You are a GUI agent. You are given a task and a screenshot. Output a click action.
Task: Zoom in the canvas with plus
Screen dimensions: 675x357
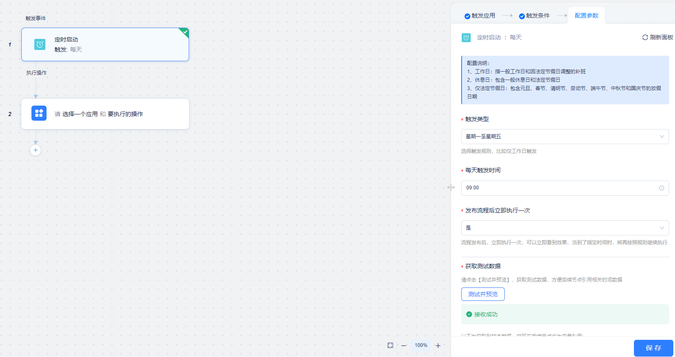click(x=438, y=346)
